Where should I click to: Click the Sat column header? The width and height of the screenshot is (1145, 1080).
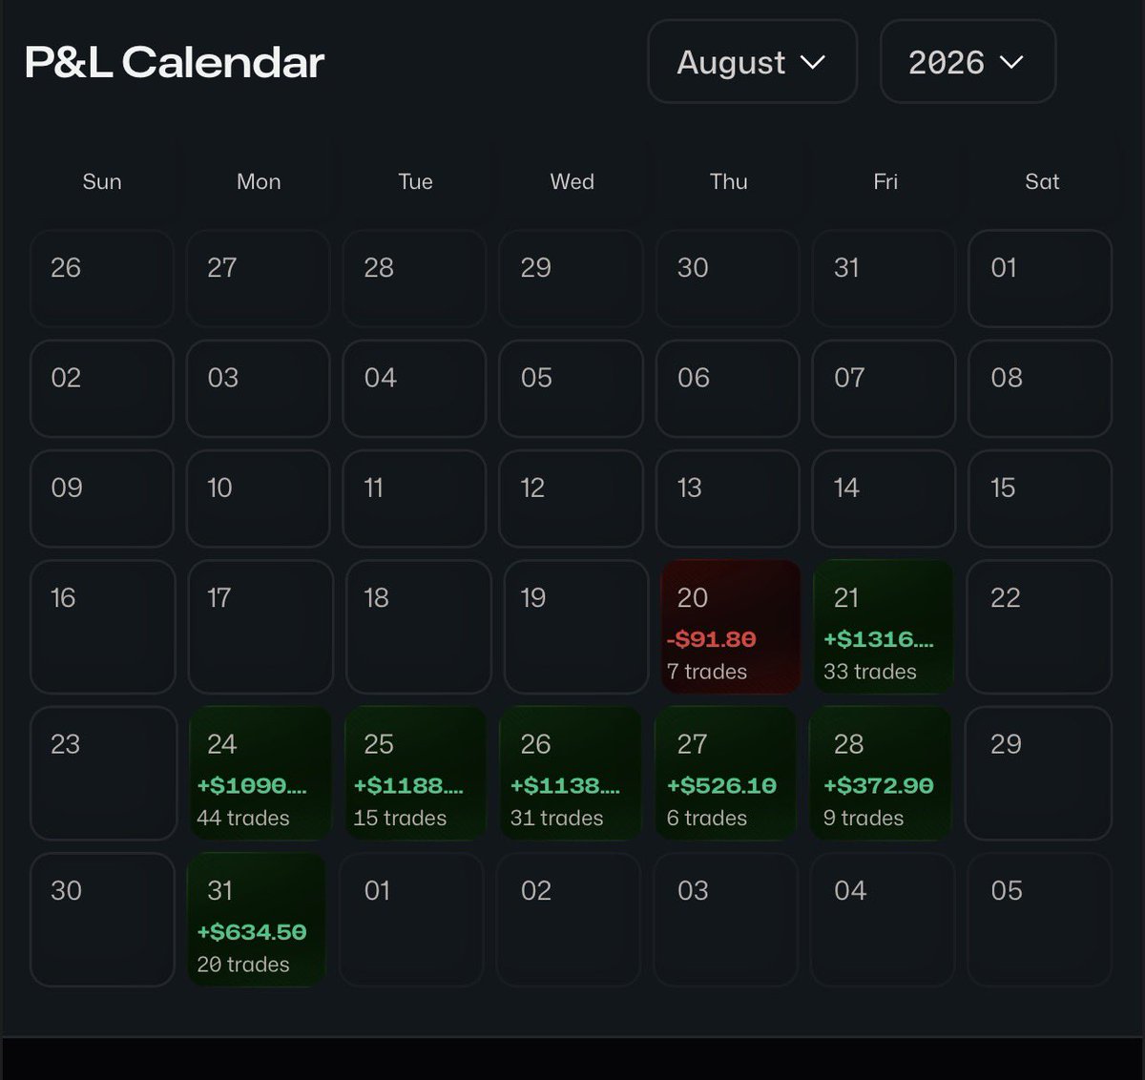[1042, 181]
